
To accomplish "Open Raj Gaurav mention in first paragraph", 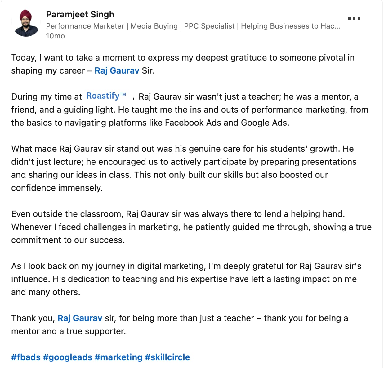I will pyautogui.click(x=117, y=71).
